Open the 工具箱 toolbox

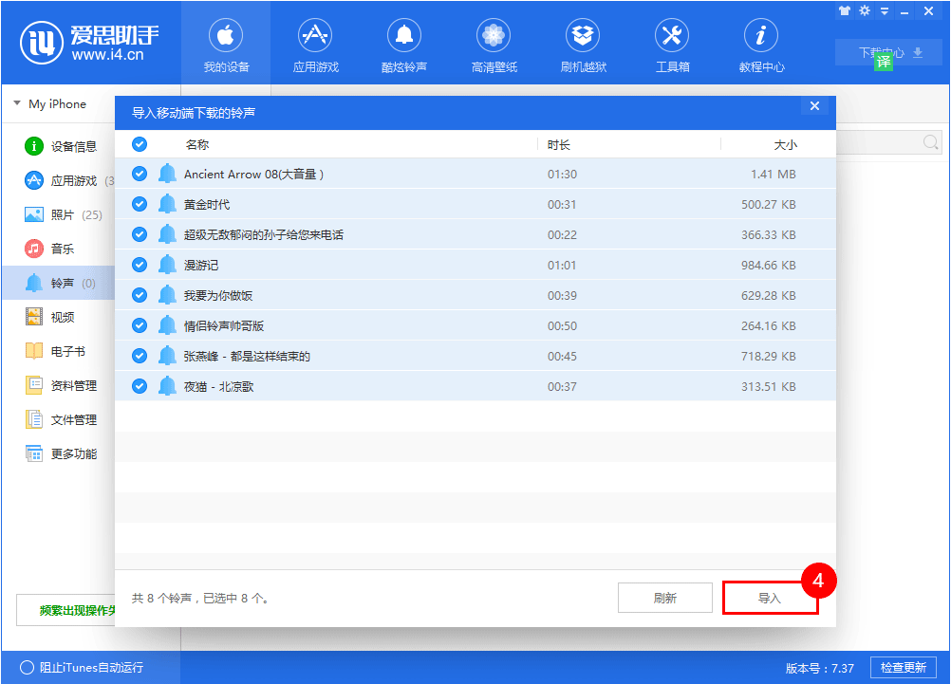[x=671, y=44]
